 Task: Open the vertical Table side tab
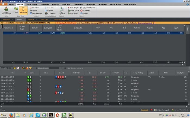[188, 29]
